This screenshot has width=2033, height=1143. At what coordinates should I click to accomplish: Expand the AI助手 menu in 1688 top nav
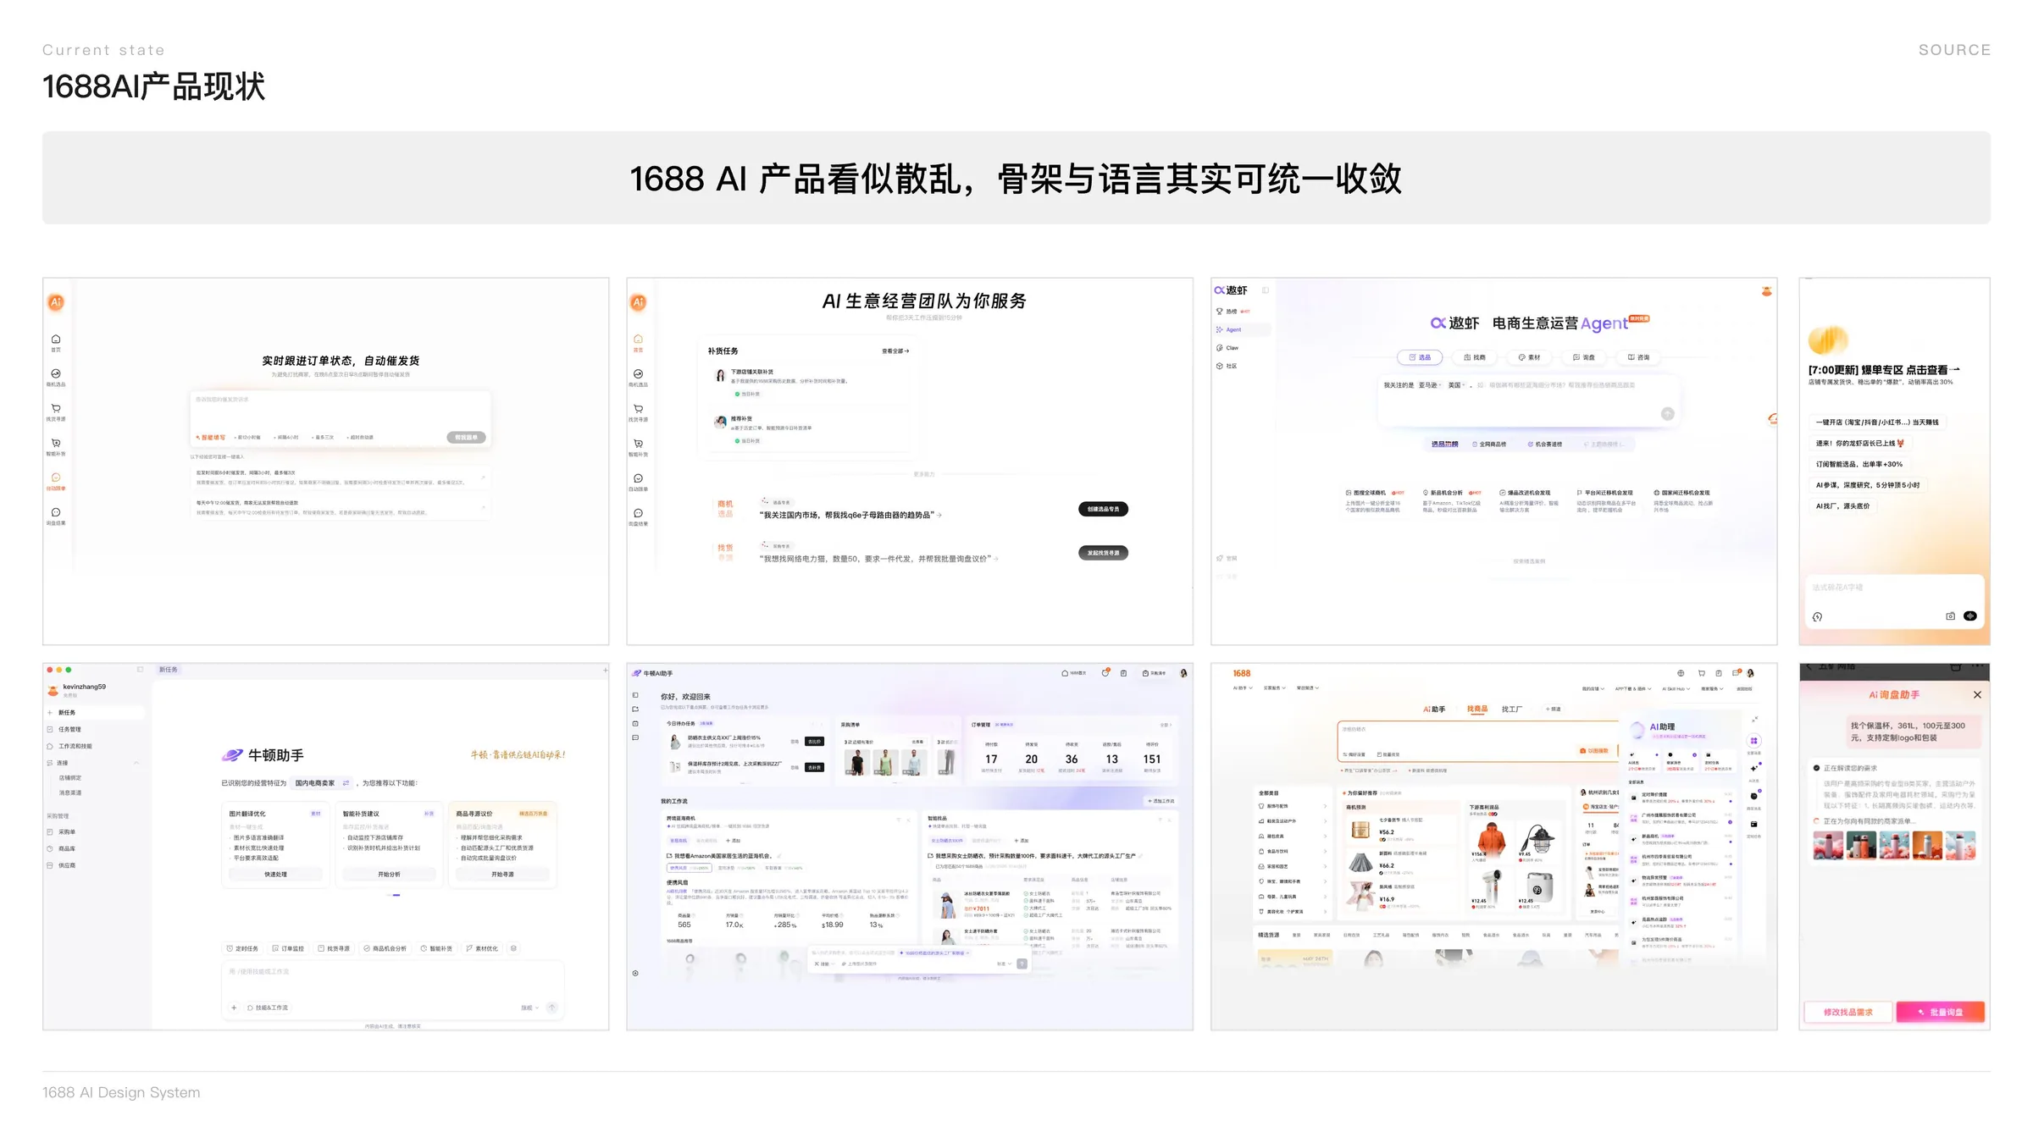pyautogui.click(x=1243, y=688)
